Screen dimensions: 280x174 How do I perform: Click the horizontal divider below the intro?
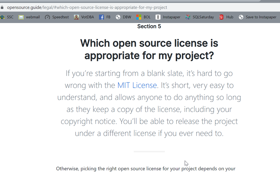149,151
